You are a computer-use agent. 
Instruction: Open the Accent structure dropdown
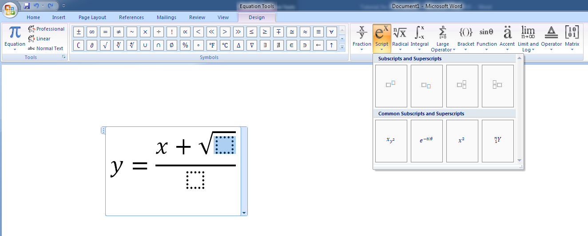pyautogui.click(x=507, y=39)
